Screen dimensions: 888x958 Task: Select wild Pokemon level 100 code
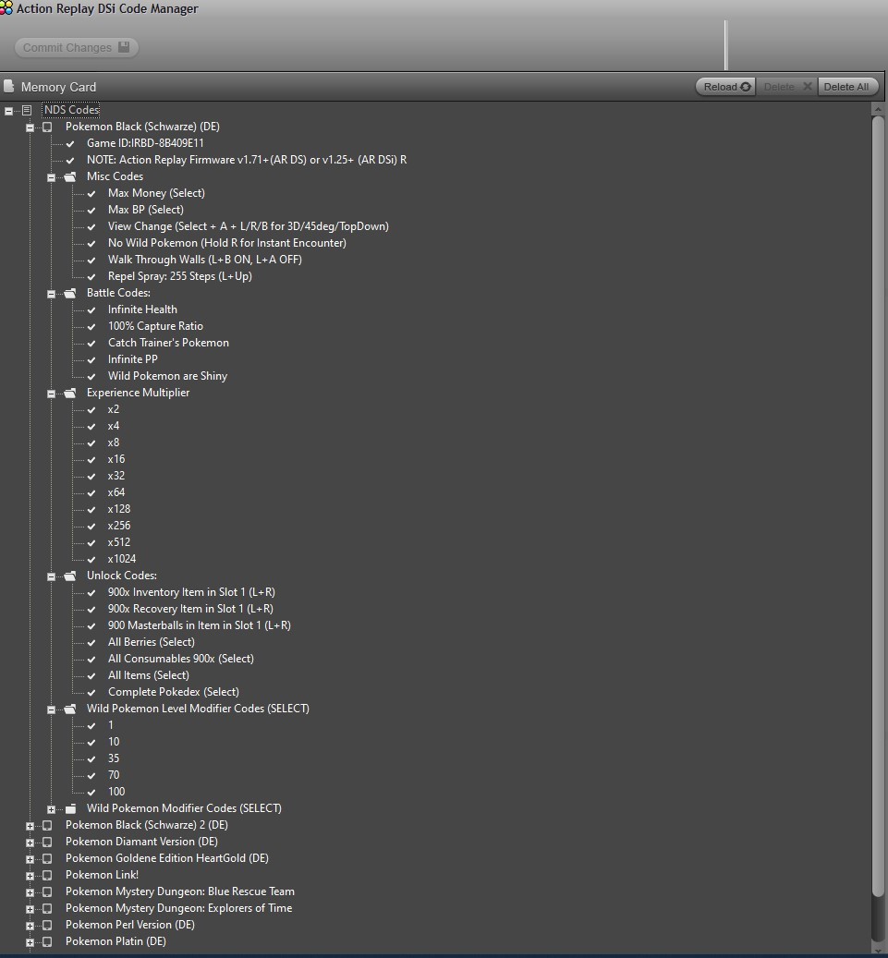click(116, 791)
